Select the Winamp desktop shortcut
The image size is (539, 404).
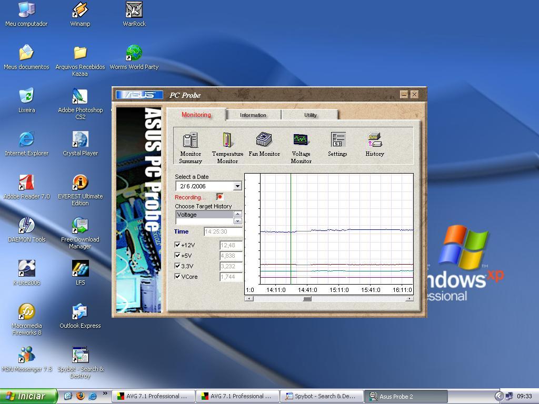pos(80,14)
